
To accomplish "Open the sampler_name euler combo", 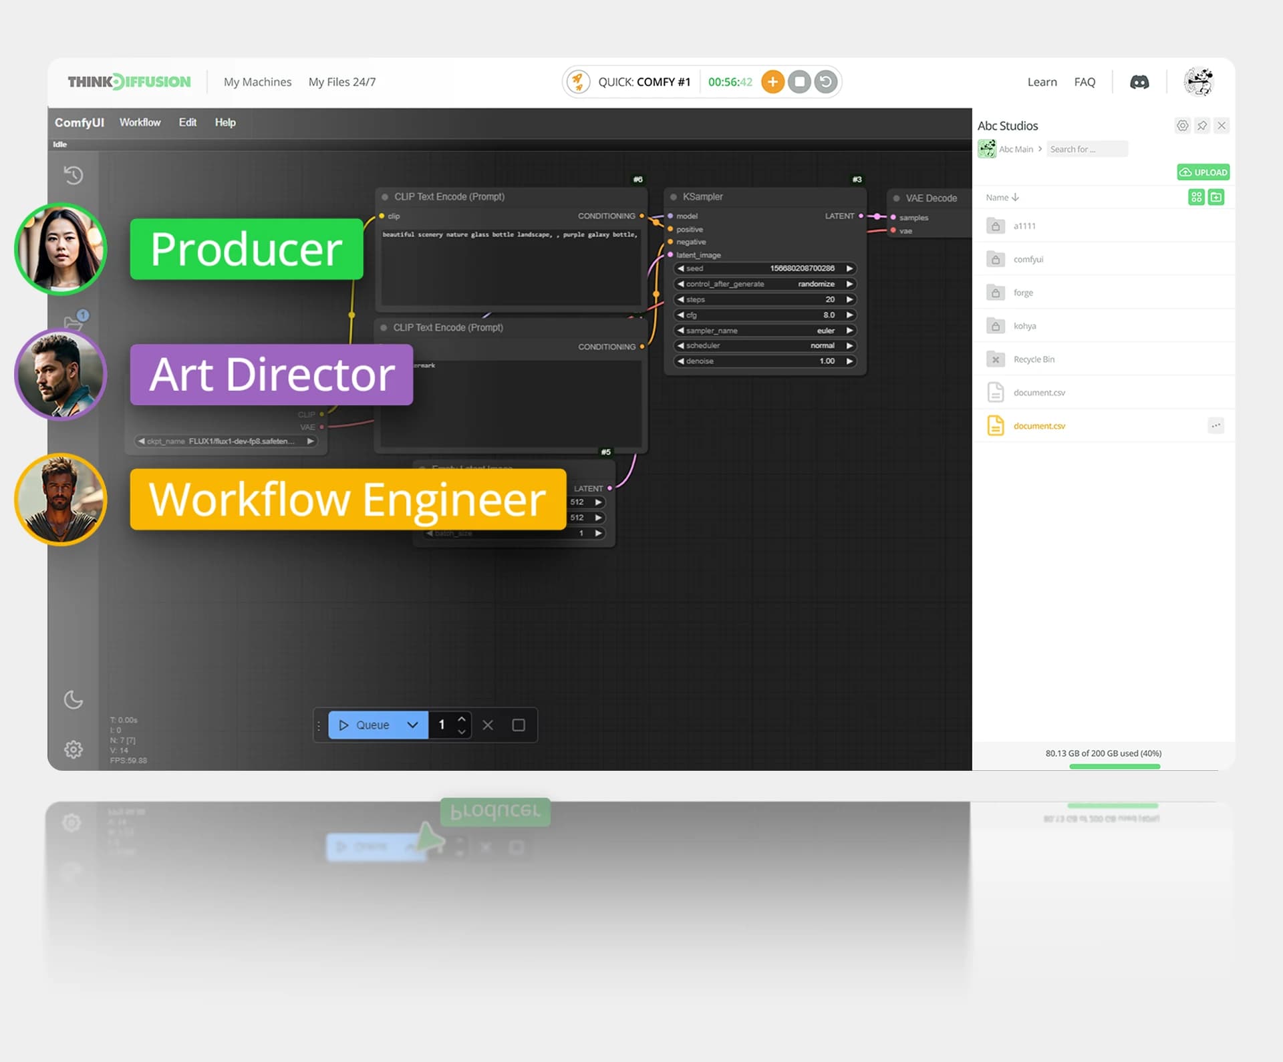I will (765, 331).
